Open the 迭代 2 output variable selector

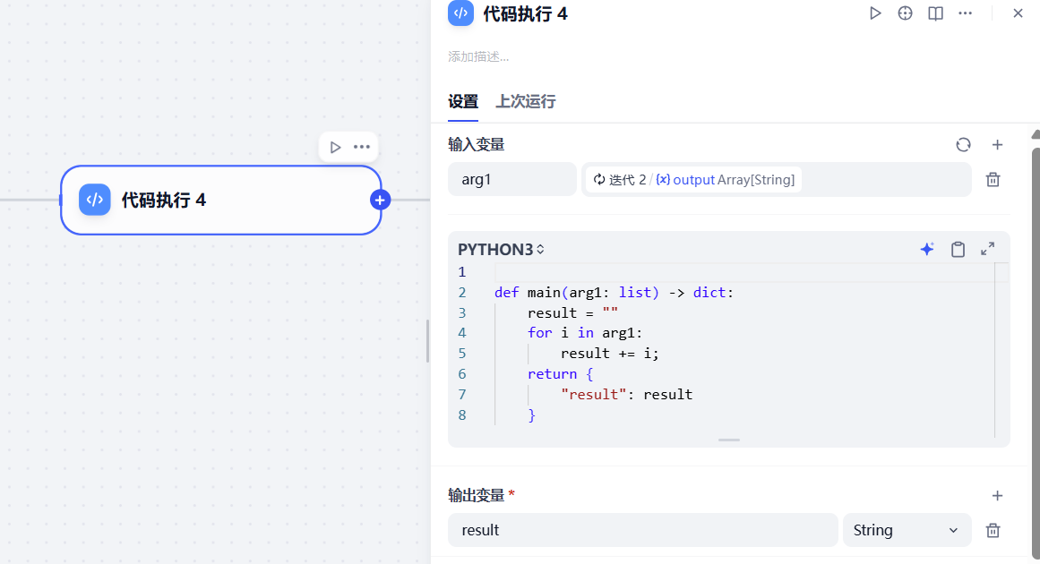pyautogui.click(x=777, y=179)
